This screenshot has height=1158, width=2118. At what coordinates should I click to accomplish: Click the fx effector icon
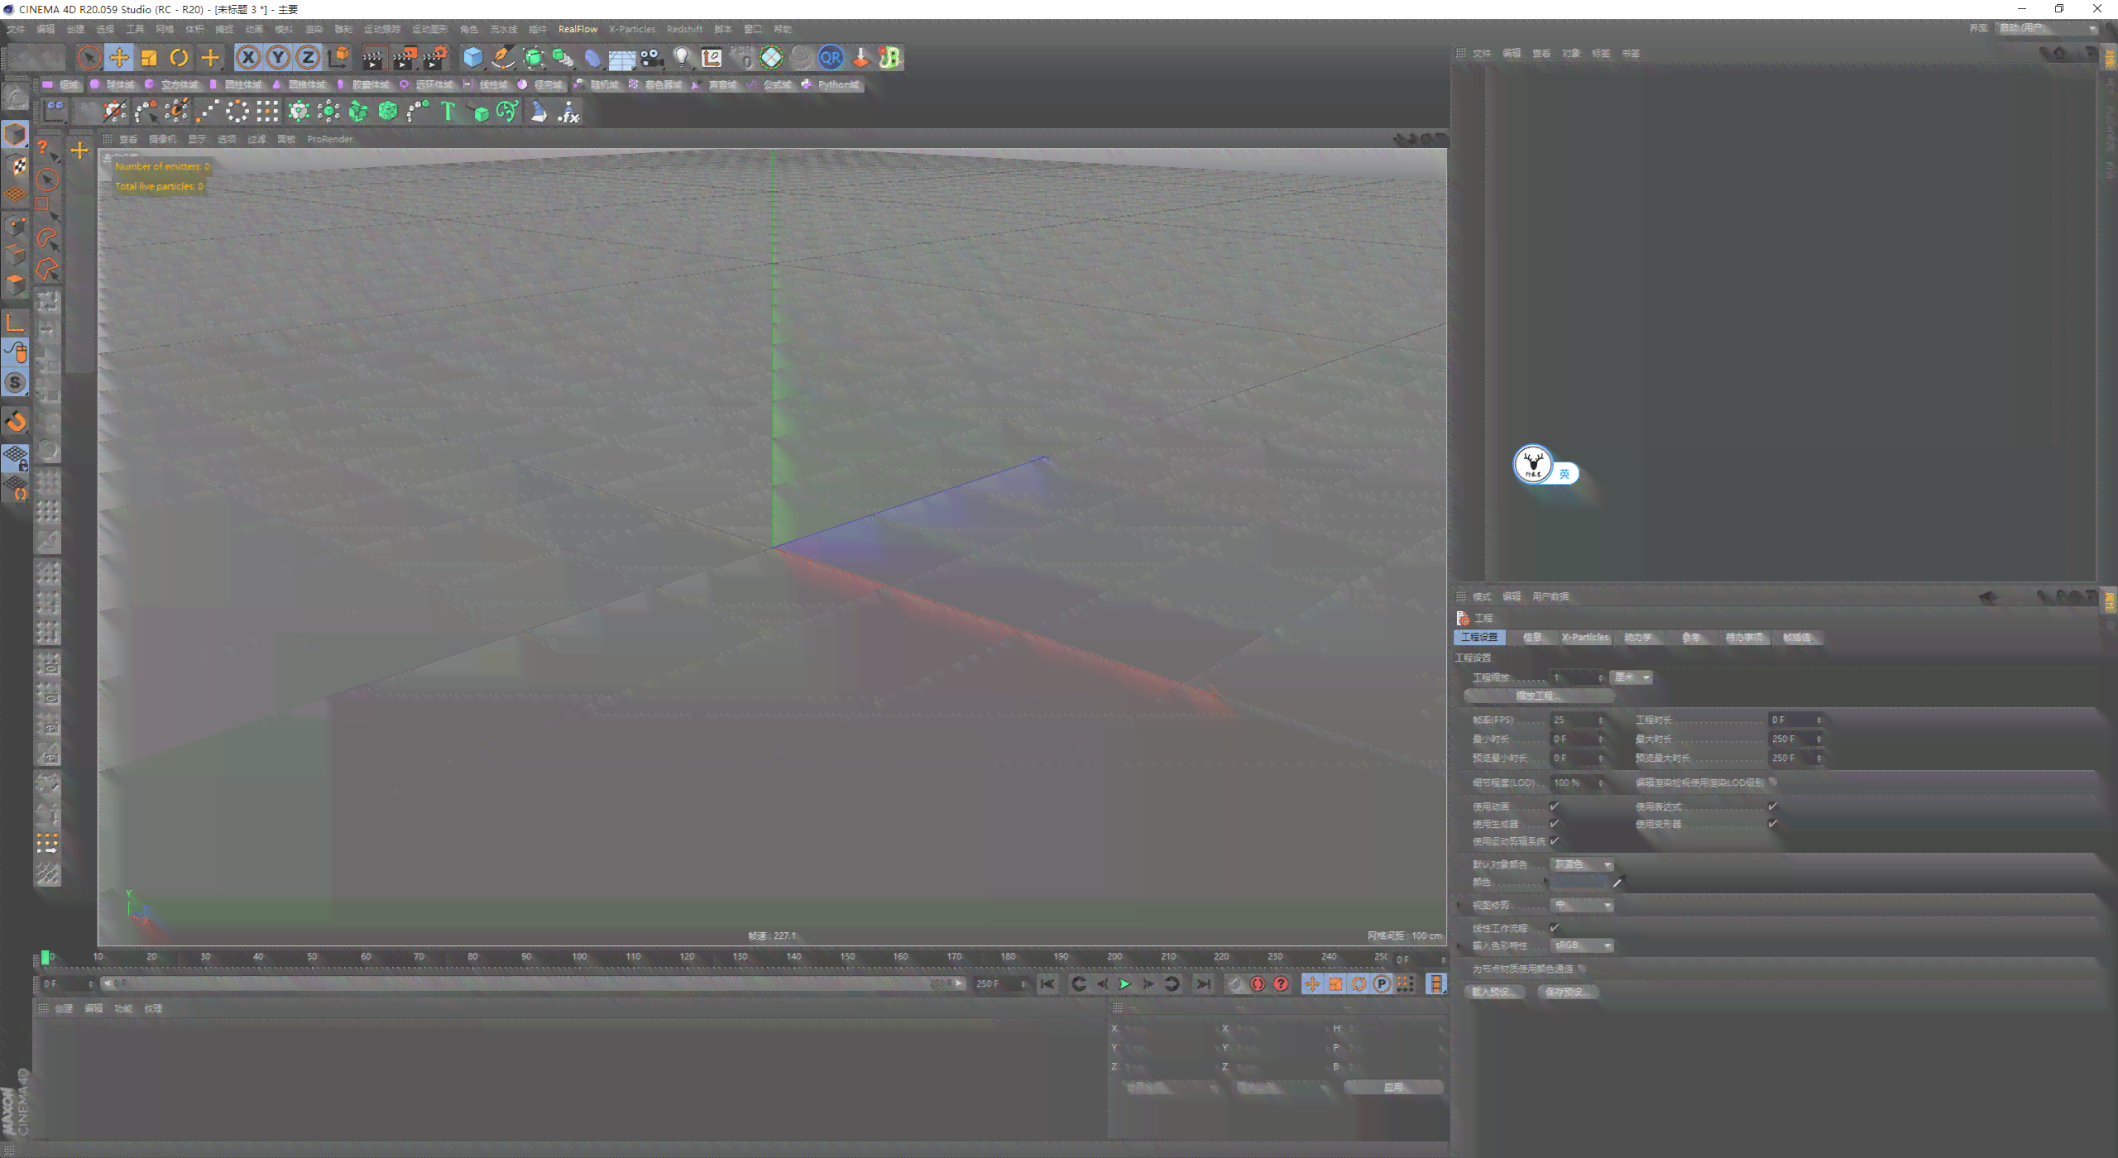569,112
